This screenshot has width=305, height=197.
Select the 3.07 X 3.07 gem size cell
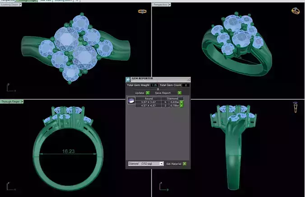148,102
